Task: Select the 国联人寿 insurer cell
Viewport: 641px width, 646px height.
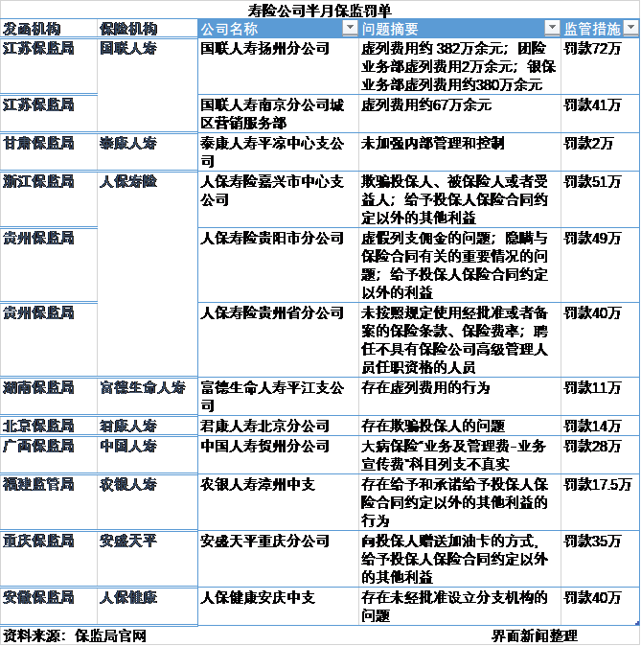Action: pyautogui.click(x=148, y=85)
